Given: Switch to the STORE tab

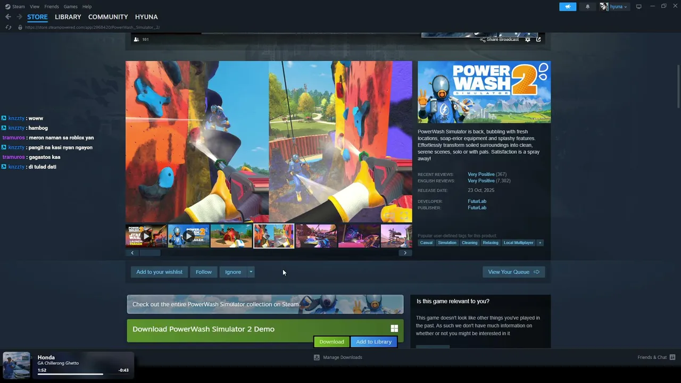Looking at the screenshot, I should (x=37, y=17).
